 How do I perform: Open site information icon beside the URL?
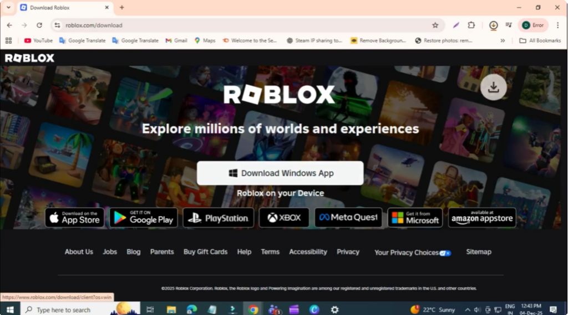point(57,25)
